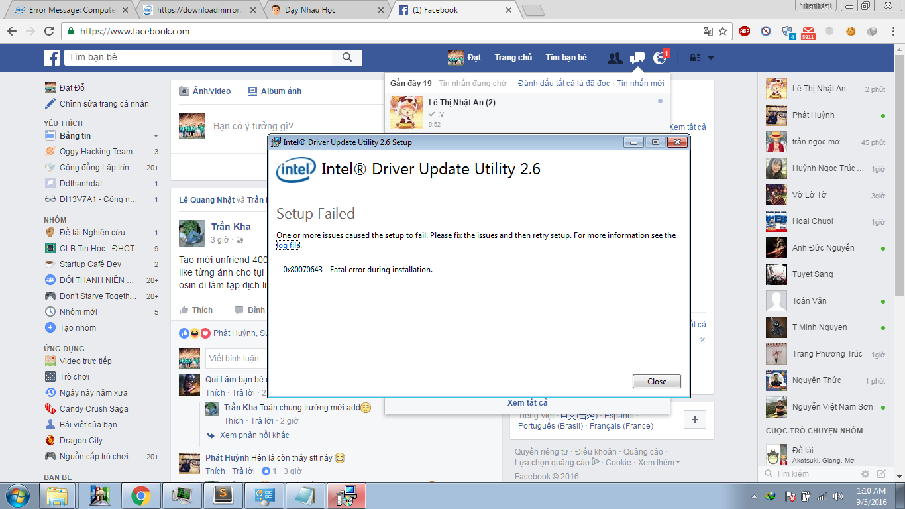Image resolution: width=905 pixels, height=509 pixels.
Task: Open Lê Thị Nhật An (2) message
Action: [x=527, y=112]
